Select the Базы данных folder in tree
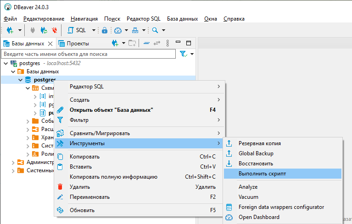This screenshot has width=352, height=224. point(43,71)
